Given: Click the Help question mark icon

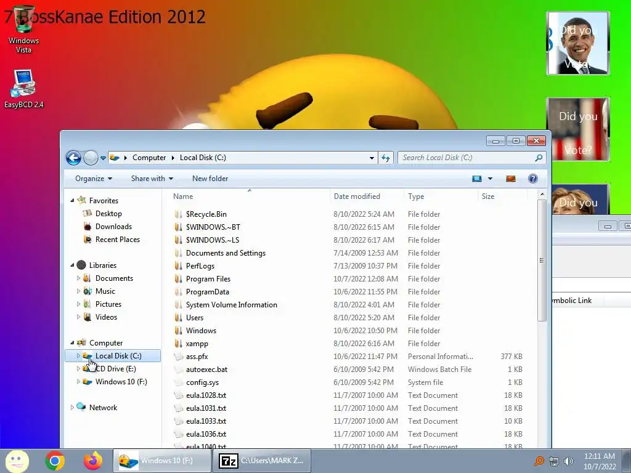Looking at the screenshot, I should click(533, 179).
